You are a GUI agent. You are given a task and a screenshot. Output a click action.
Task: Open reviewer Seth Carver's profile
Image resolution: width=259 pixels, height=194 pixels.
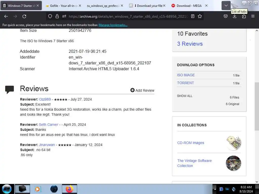pos(49,125)
